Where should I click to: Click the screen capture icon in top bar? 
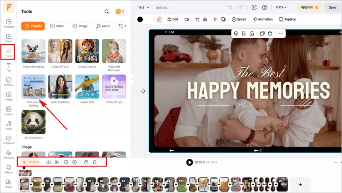pyautogui.click(x=254, y=7)
